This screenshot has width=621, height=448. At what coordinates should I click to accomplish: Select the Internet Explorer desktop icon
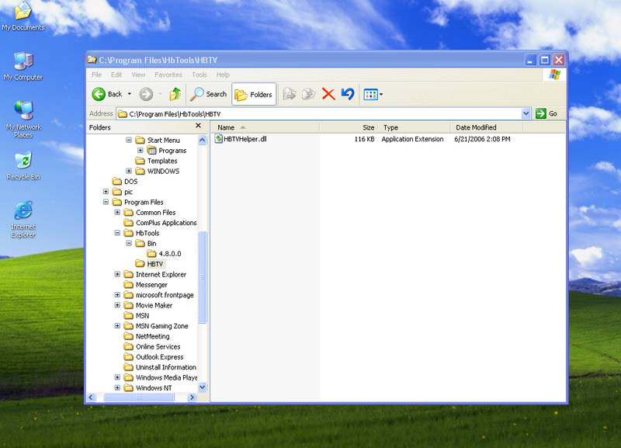(x=23, y=219)
